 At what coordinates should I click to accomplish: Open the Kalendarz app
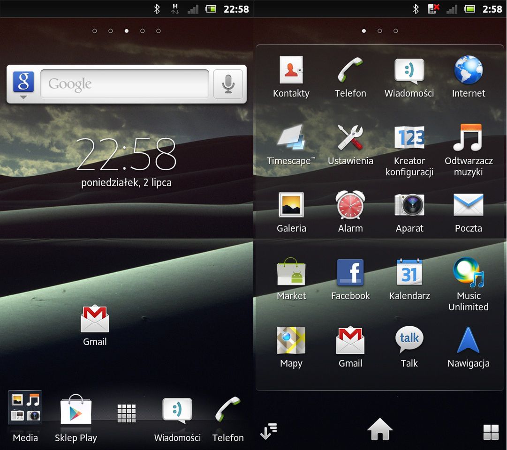409,279
